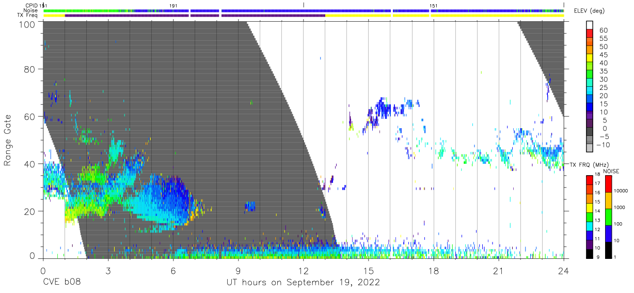Screen dimensions: 634x293
Task: Click the 13 label on TX frequency scale
Action: point(597,221)
